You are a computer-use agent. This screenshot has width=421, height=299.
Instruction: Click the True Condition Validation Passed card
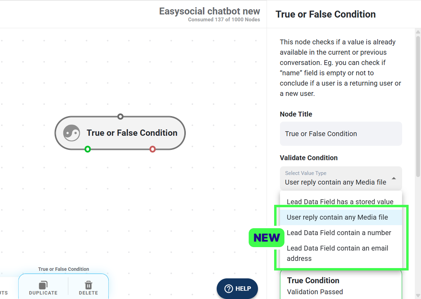coord(341,285)
